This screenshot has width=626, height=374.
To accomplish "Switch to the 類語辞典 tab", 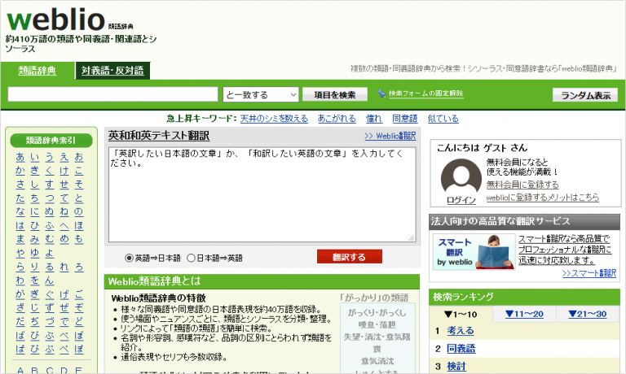I will [x=37, y=71].
